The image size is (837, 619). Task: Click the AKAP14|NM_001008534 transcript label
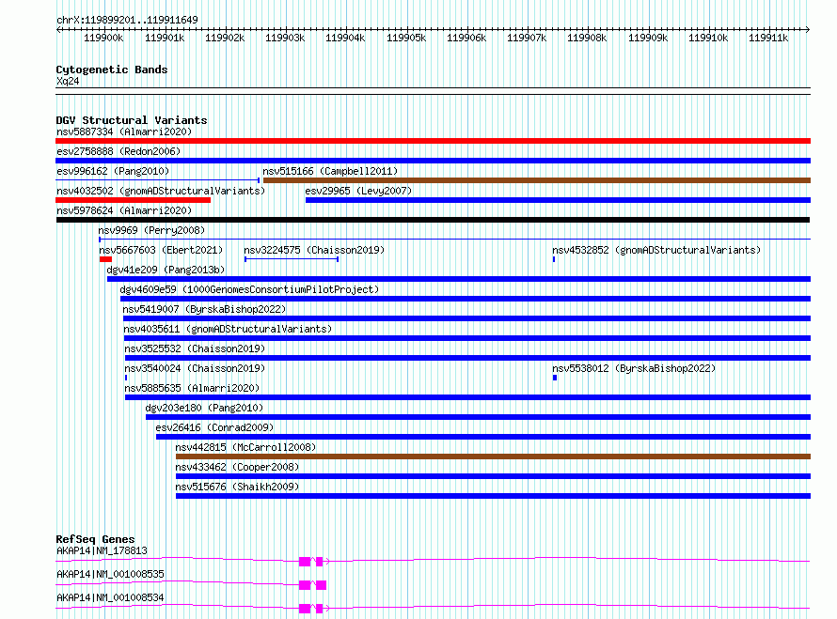(110, 597)
